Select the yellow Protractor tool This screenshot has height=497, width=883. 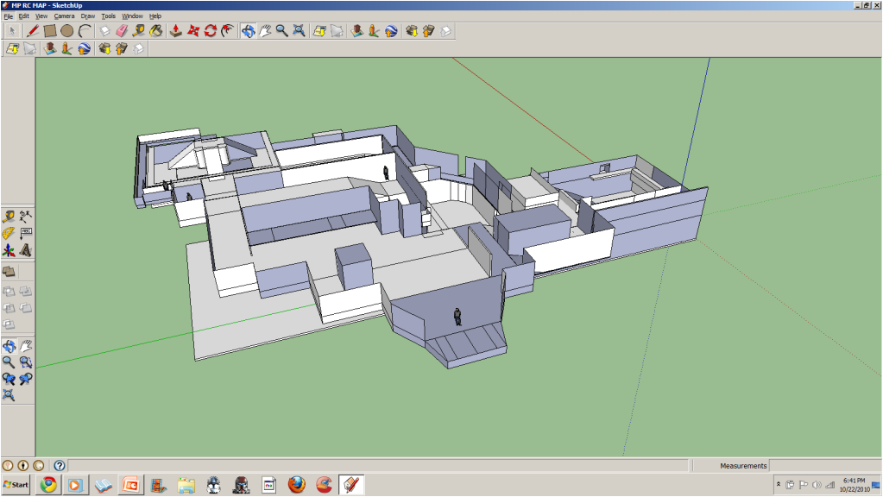coord(9,232)
